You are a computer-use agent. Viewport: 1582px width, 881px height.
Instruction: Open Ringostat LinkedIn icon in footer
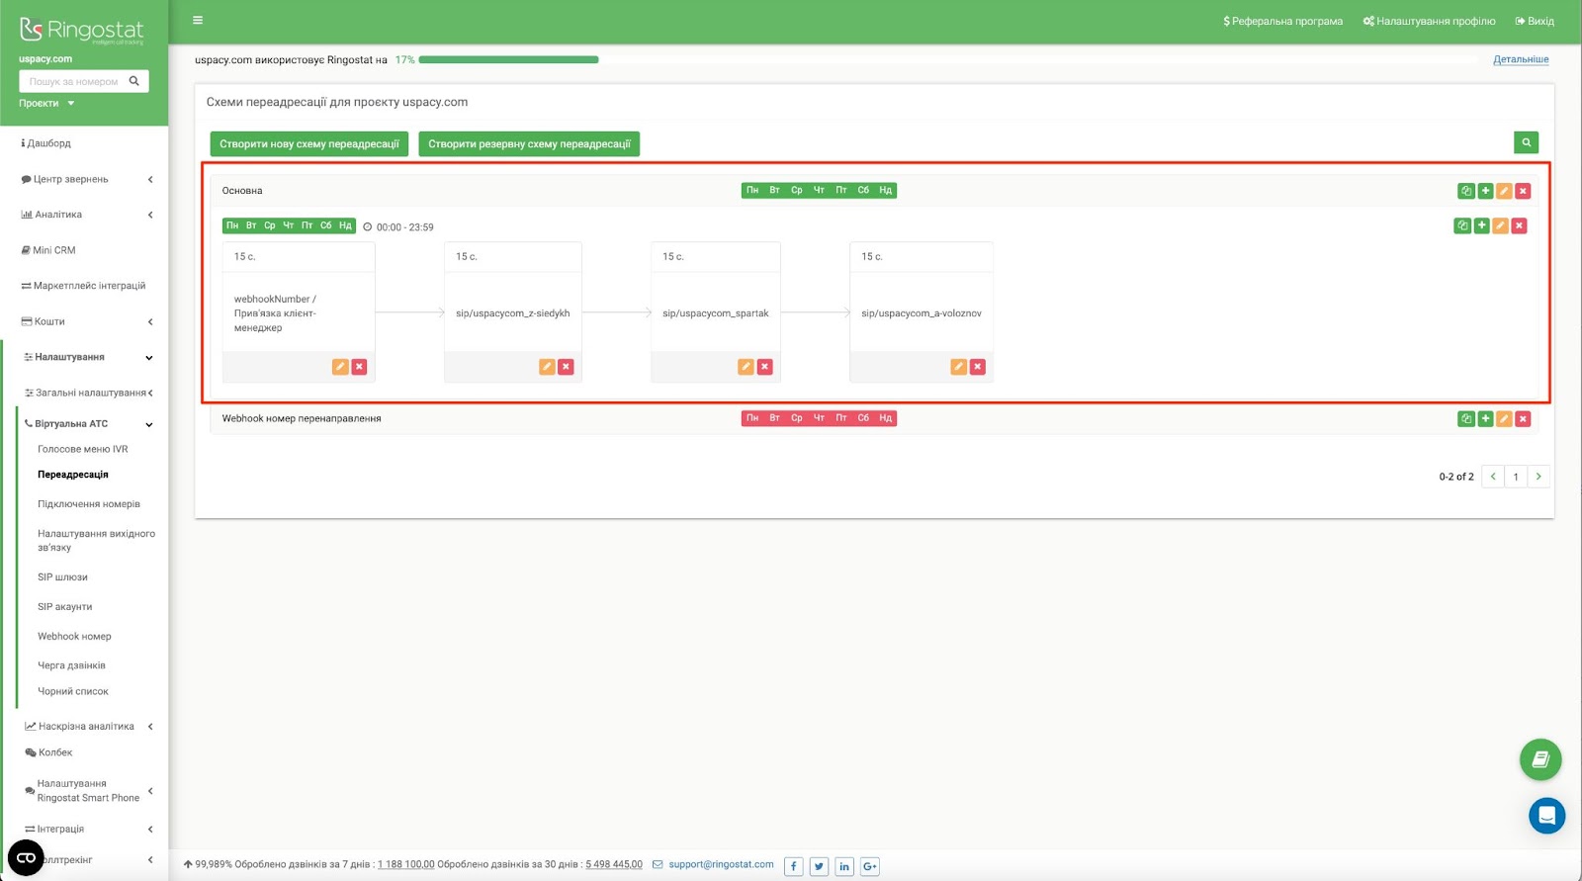[844, 866]
